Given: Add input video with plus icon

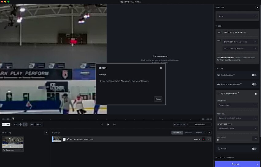Looking at the screenshot, I should (x=46, y=133).
